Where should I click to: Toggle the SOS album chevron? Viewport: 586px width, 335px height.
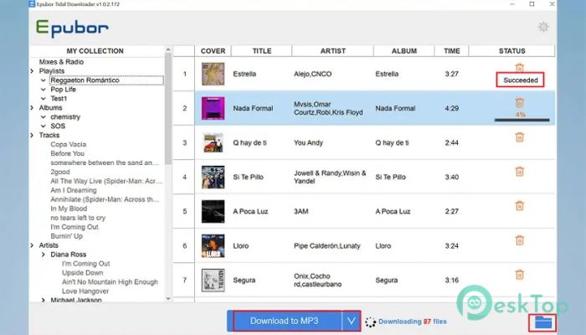[44, 126]
